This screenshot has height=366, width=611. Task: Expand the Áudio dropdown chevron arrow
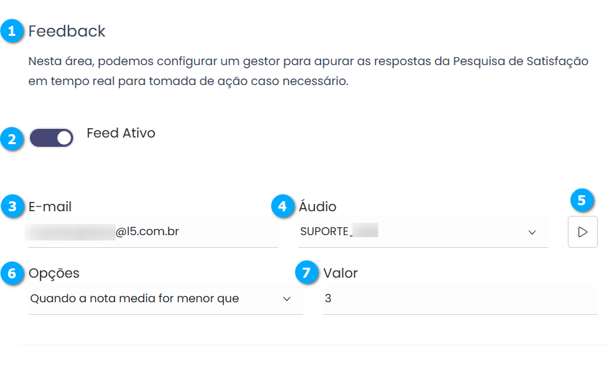point(532,232)
